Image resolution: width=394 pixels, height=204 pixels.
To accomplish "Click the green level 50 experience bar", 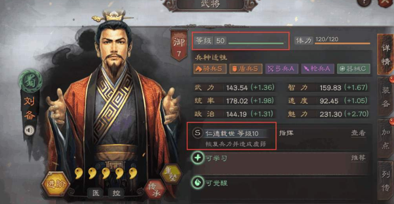I will pyautogui.click(x=256, y=43).
